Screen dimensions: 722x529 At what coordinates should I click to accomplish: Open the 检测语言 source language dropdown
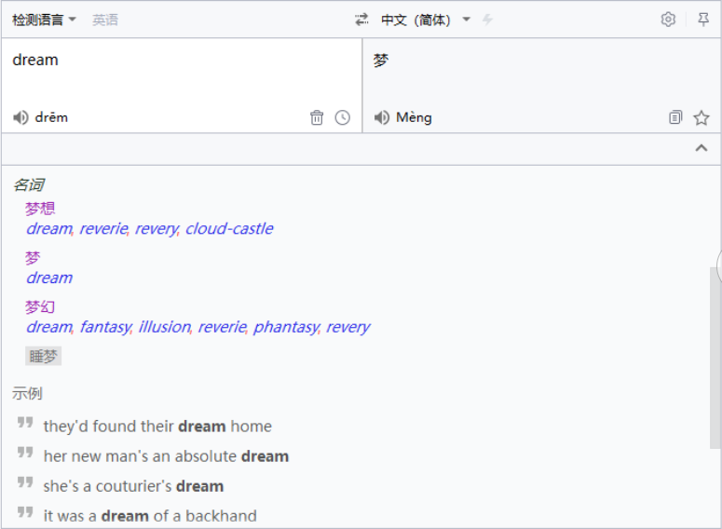point(44,20)
